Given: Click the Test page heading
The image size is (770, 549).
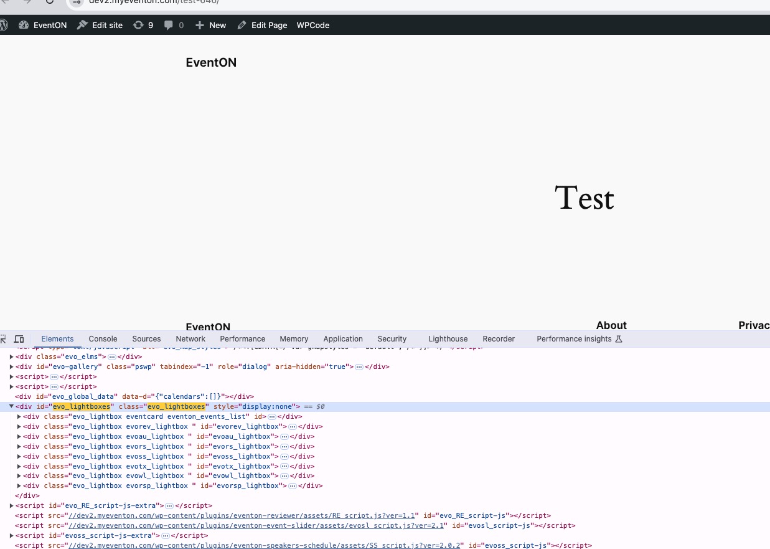Looking at the screenshot, I should pos(585,198).
